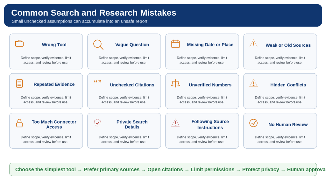Click the description text under Hidden Conflicts
The width and height of the screenshot is (326, 183).
(280, 100)
